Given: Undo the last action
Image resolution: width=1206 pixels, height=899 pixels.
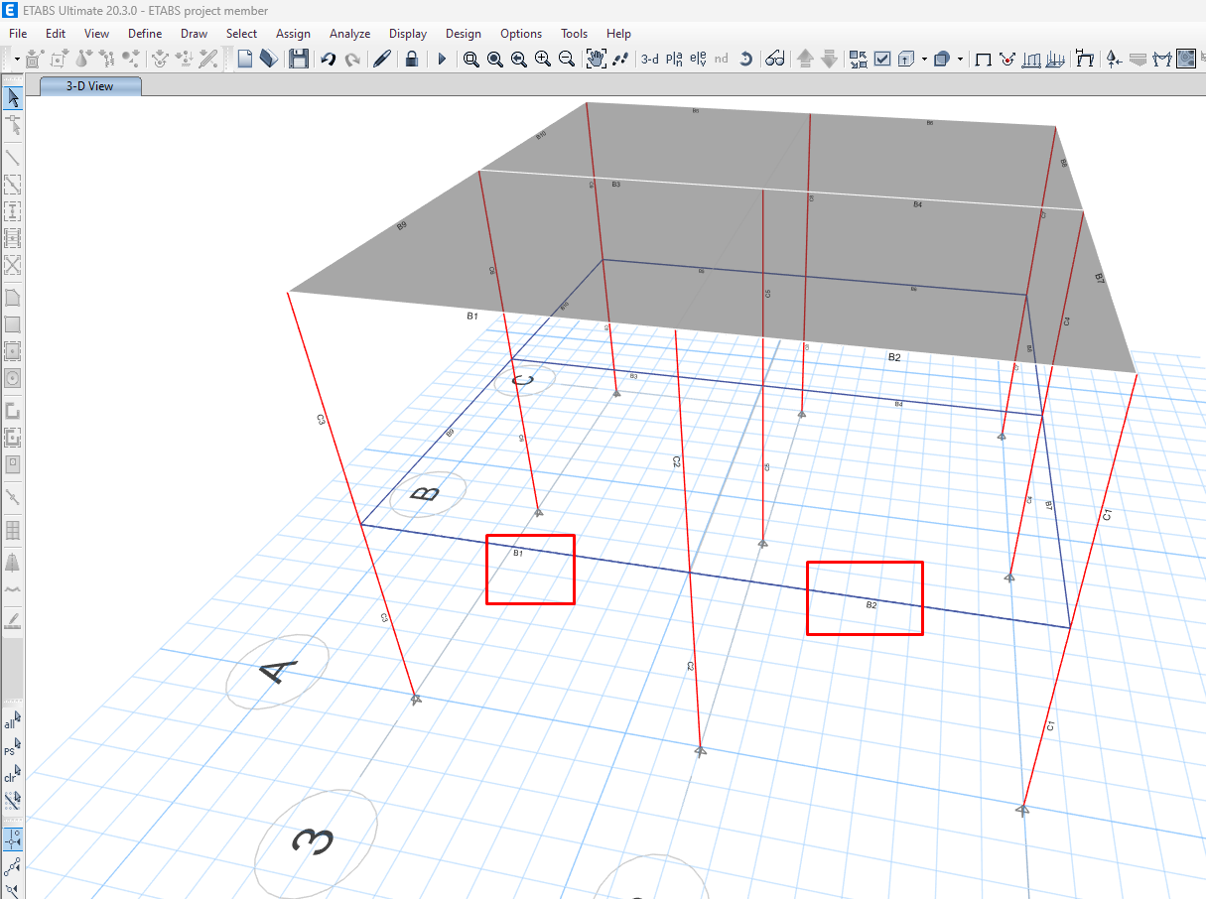Looking at the screenshot, I should 328,59.
